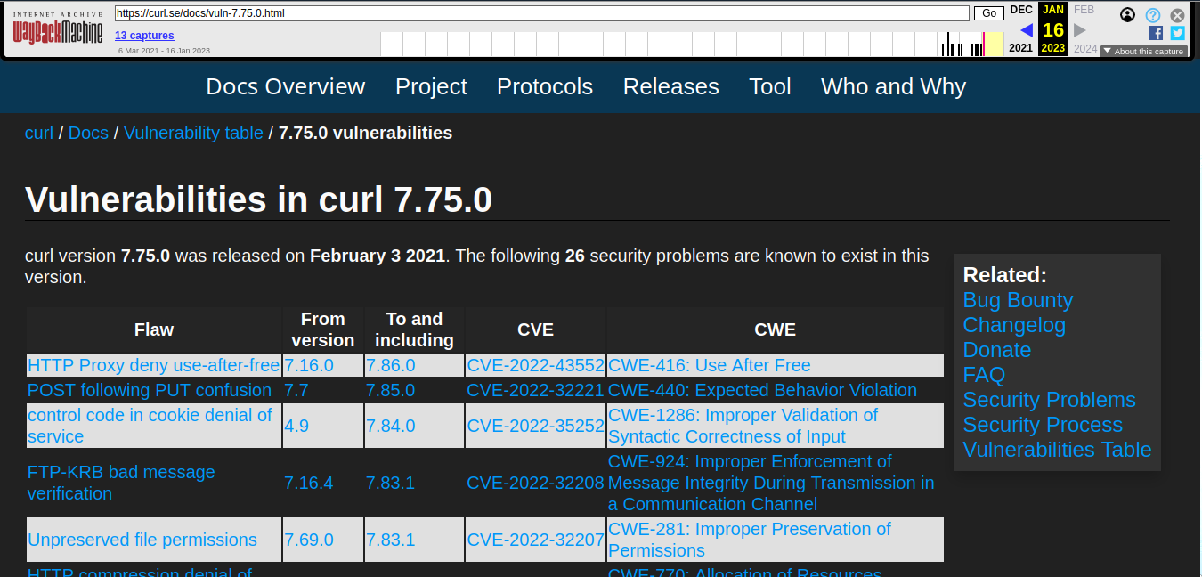1202x577 pixels.
Task: Open FTP-KRB bad message verification flaw
Action: [x=121, y=483]
